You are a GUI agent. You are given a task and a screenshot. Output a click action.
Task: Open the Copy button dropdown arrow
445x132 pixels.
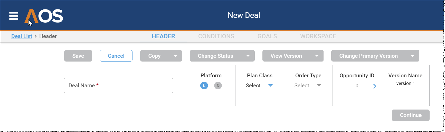175,56
